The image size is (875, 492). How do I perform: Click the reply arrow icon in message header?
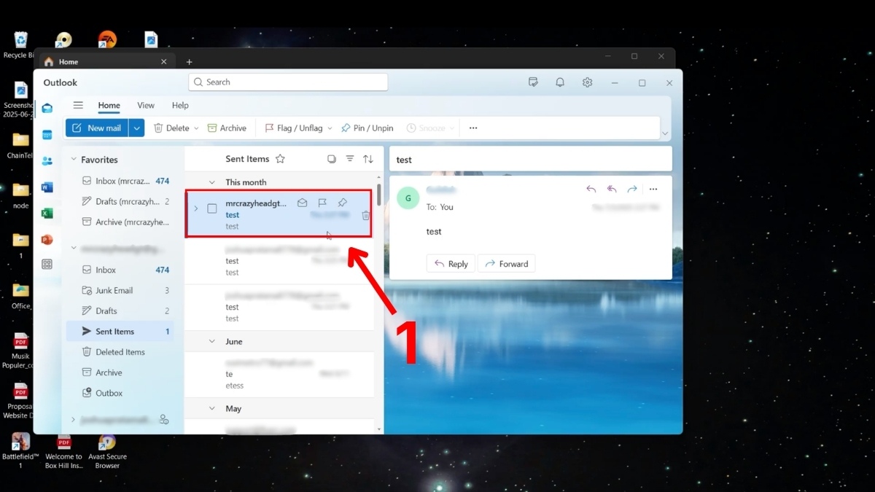[x=591, y=190]
